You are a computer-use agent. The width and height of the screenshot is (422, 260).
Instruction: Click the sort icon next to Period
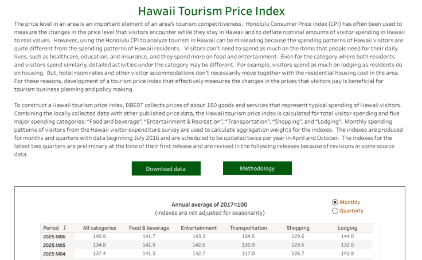65,228
